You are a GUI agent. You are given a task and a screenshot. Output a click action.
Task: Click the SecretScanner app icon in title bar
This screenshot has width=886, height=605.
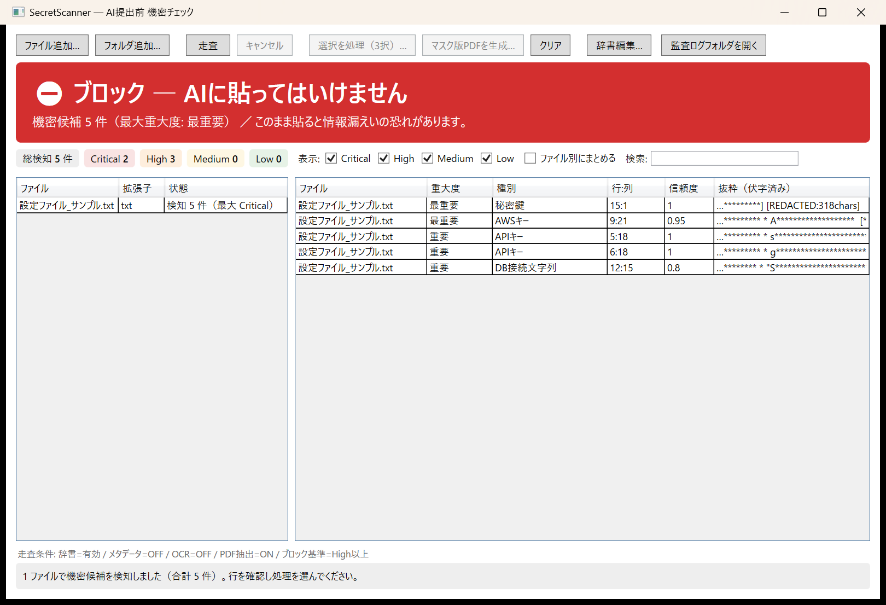coord(18,12)
